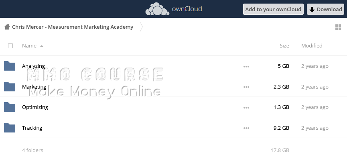
Task: Toggle grid view icon
Action: pos(338,27)
